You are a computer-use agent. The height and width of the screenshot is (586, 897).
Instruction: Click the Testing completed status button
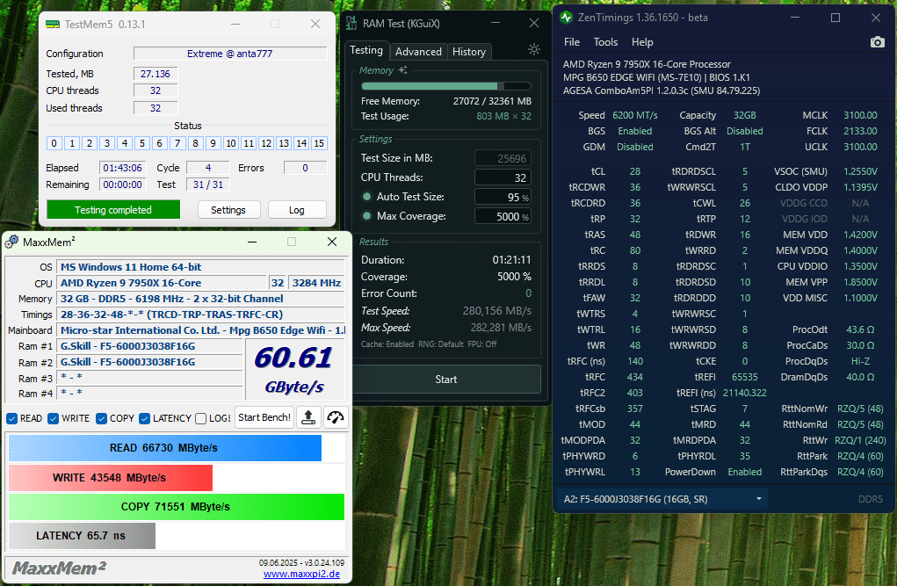click(113, 209)
